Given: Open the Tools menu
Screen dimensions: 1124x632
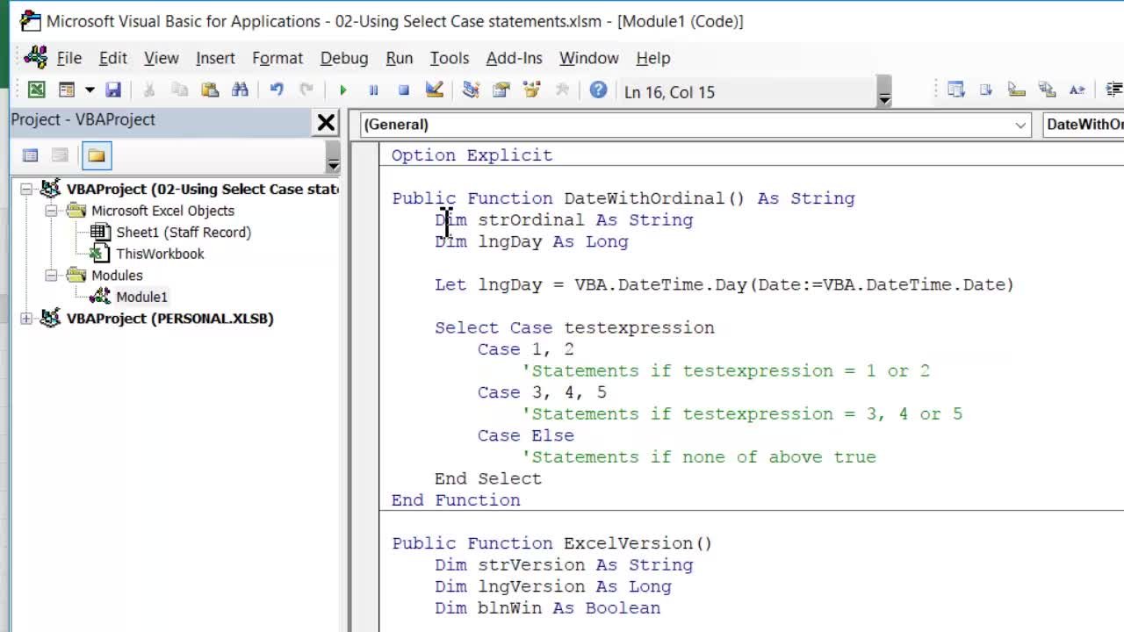Looking at the screenshot, I should (450, 58).
